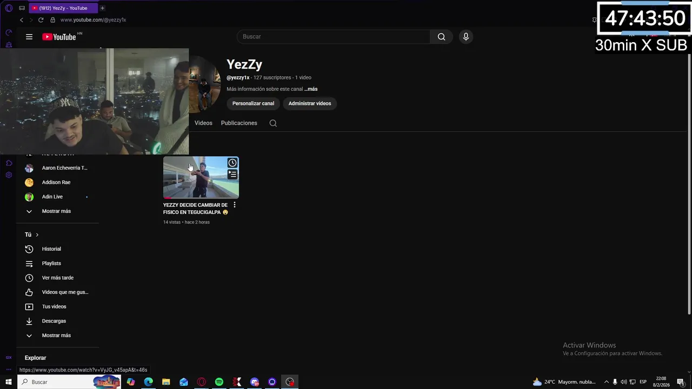Open Discord from taskbar
This screenshot has width=692, height=389.
pos(255,382)
